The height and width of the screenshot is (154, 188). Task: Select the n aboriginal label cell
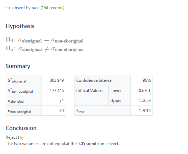(x=23, y=100)
